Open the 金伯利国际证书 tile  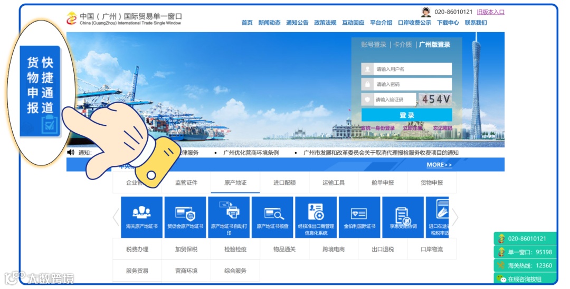(x=359, y=217)
